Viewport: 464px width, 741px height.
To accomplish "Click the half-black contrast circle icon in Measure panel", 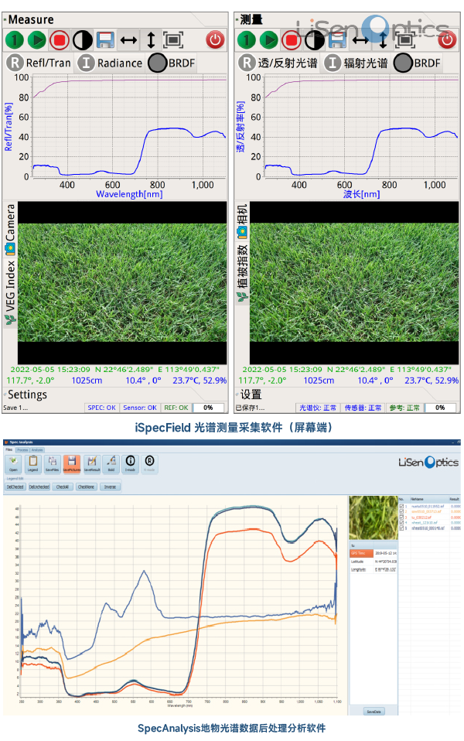I will (x=82, y=40).
